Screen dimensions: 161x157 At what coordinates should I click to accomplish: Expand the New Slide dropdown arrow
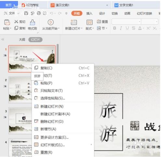click(x=82, y=28)
